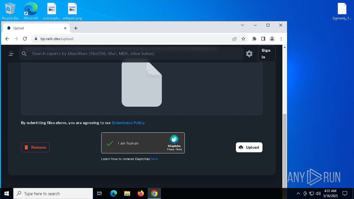354x199 pixels.
Task: Open the captcha removal 'here' link
Action: coord(154,159)
